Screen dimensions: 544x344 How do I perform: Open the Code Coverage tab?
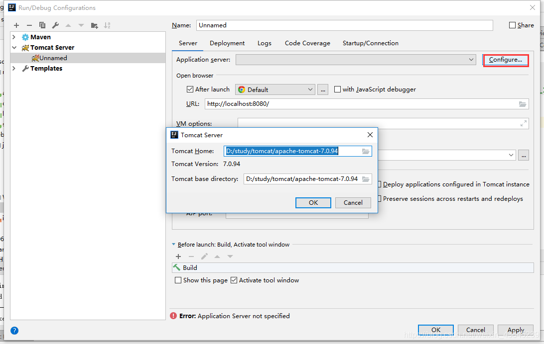(x=307, y=43)
